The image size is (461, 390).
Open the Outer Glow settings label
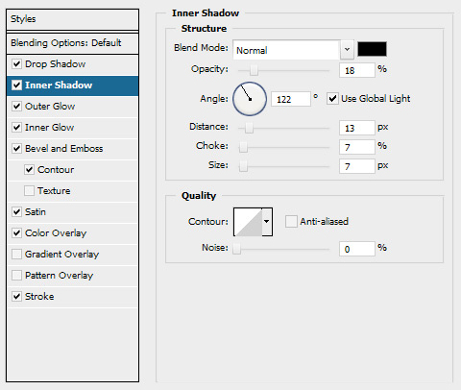point(50,107)
